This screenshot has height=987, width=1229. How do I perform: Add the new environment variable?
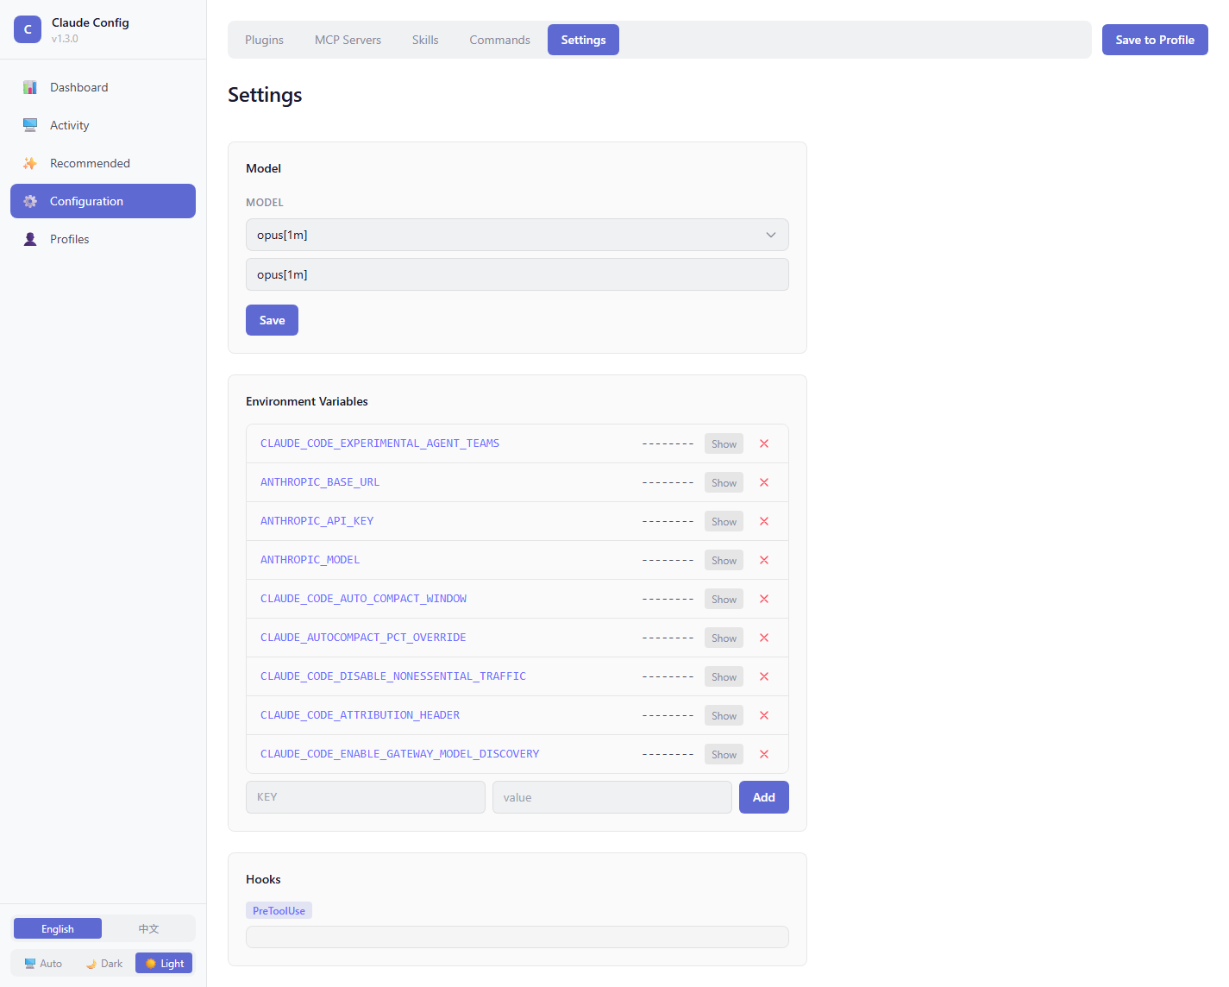tap(763, 797)
